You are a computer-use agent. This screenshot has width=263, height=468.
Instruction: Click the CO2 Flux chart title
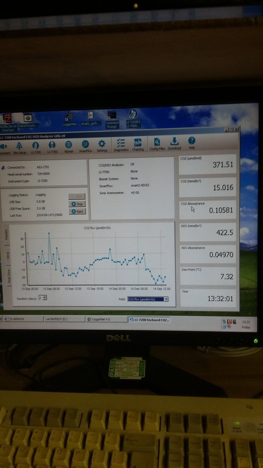pyautogui.click(x=97, y=227)
